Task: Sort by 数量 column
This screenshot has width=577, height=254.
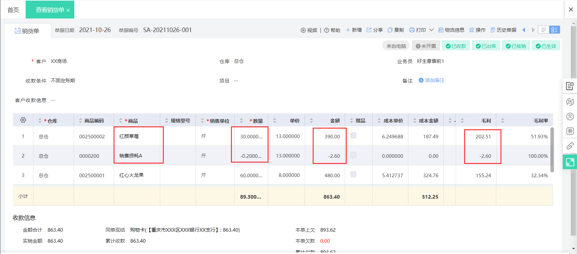Action: [x=241, y=121]
